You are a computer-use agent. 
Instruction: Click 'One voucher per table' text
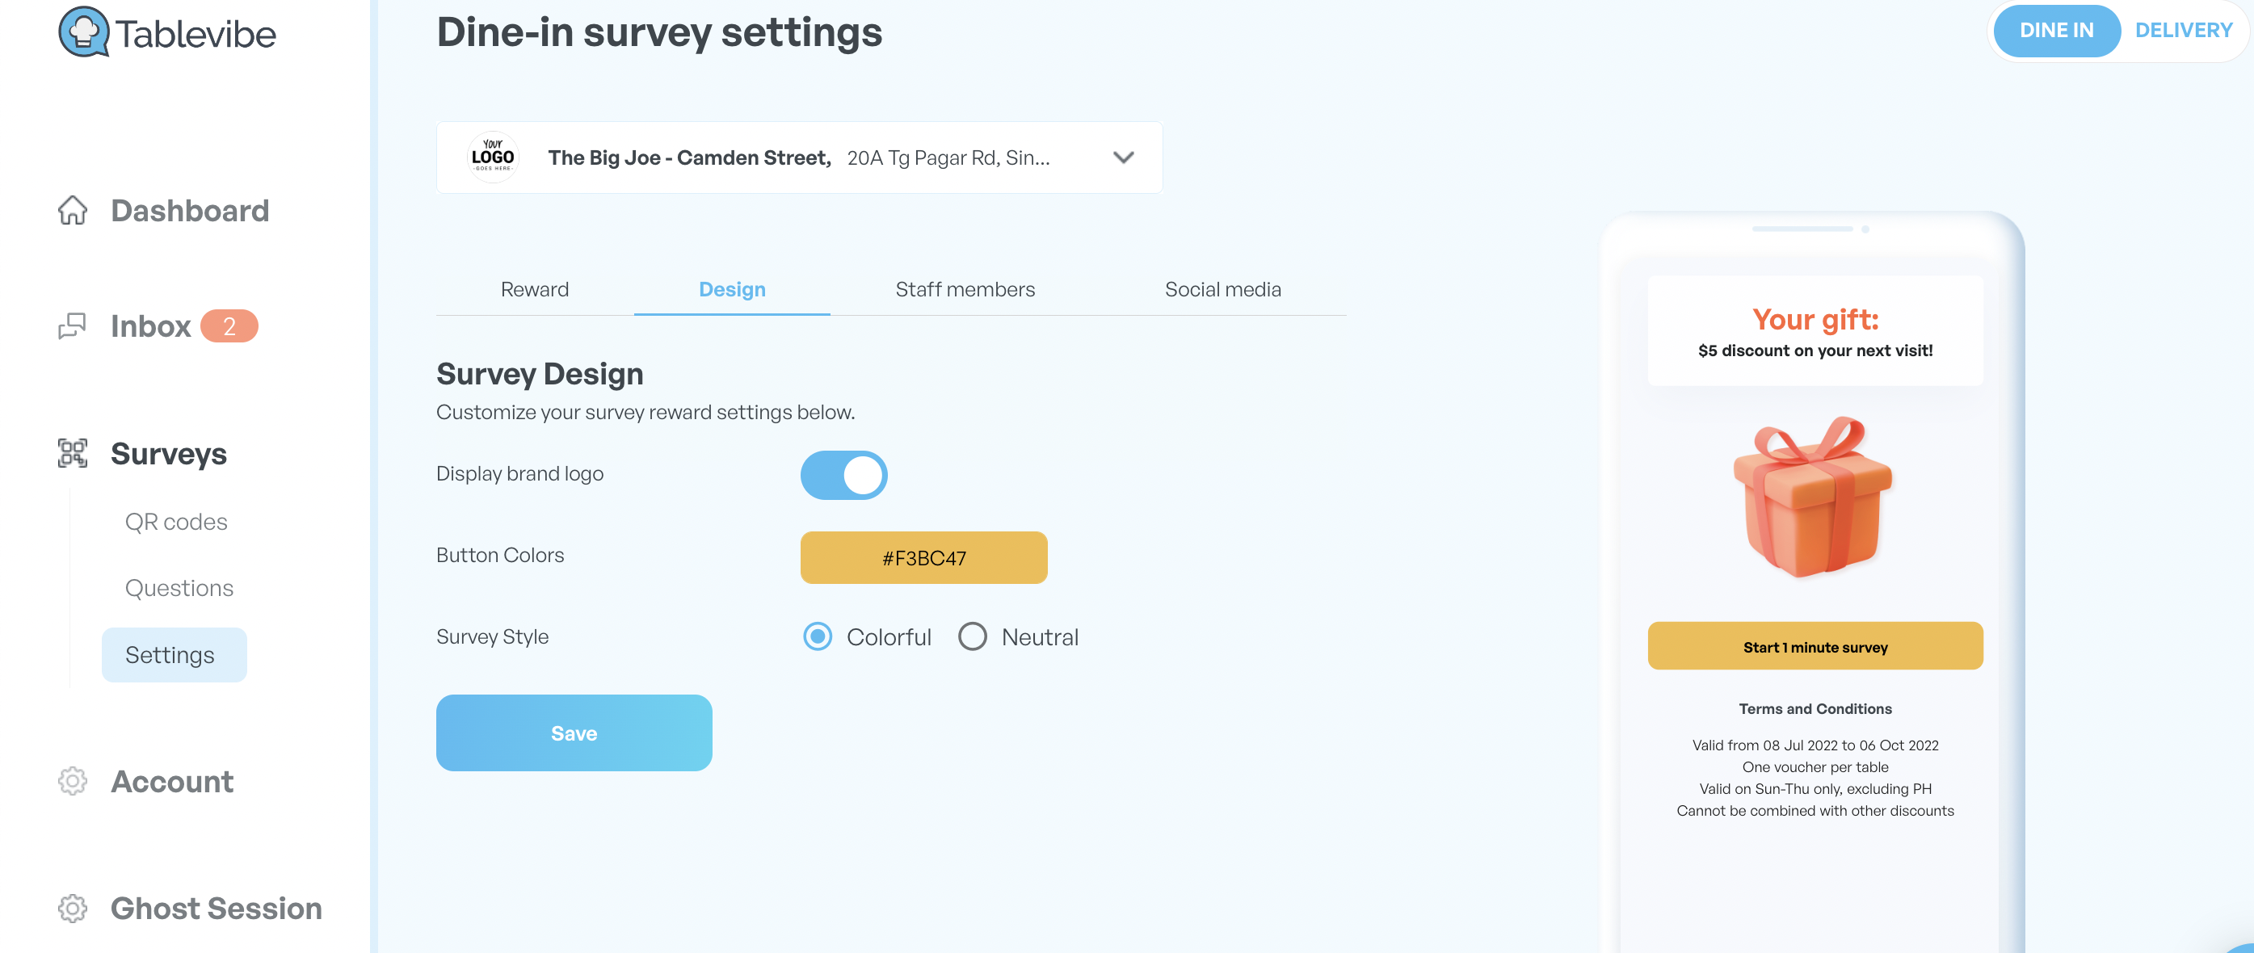click(x=1815, y=767)
